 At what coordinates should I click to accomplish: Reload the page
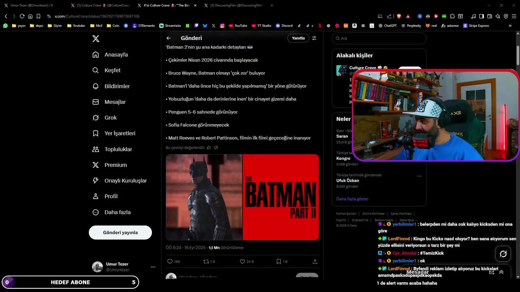(x=22, y=16)
